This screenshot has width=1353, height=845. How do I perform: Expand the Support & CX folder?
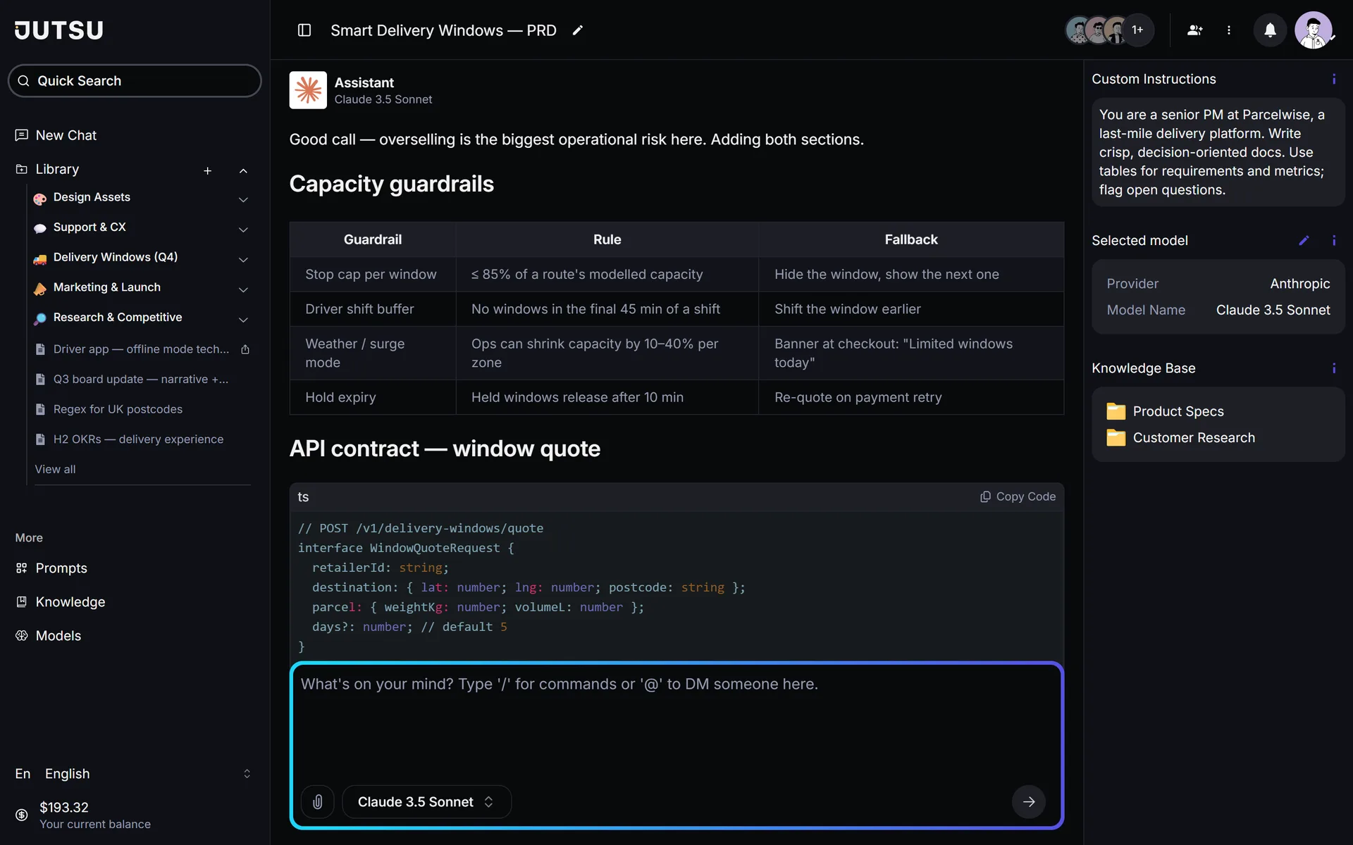pos(243,230)
